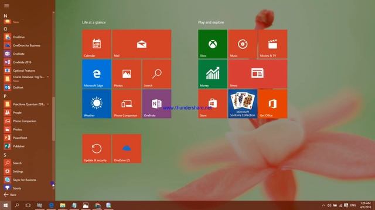
Task: Open Sports in the app list
Action: pyautogui.click(x=26, y=188)
